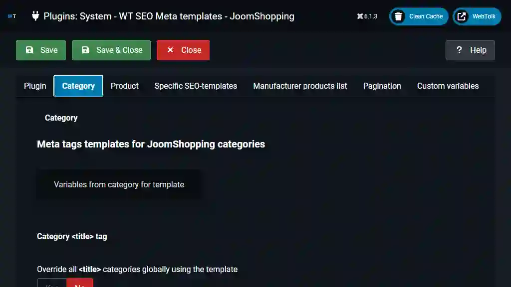Click the plug icon beside Plugins title
This screenshot has width=511, height=287.
[x=35, y=16]
